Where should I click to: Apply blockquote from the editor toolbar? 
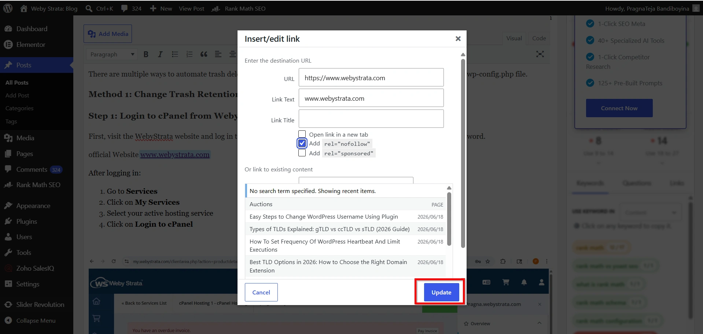pyautogui.click(x=204, y=54)
